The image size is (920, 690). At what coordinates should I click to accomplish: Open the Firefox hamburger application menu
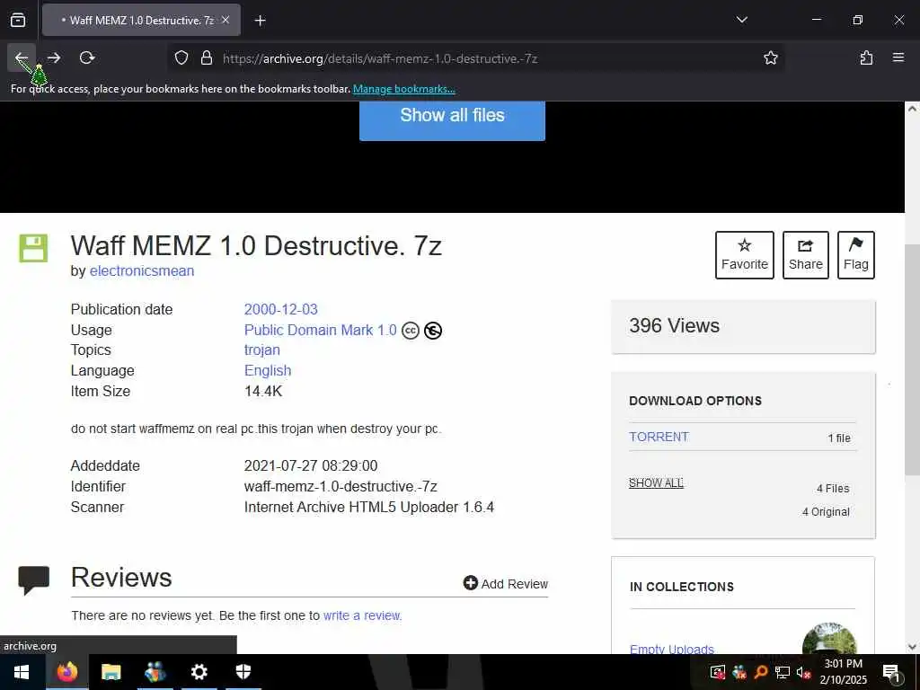click(898, 57)
